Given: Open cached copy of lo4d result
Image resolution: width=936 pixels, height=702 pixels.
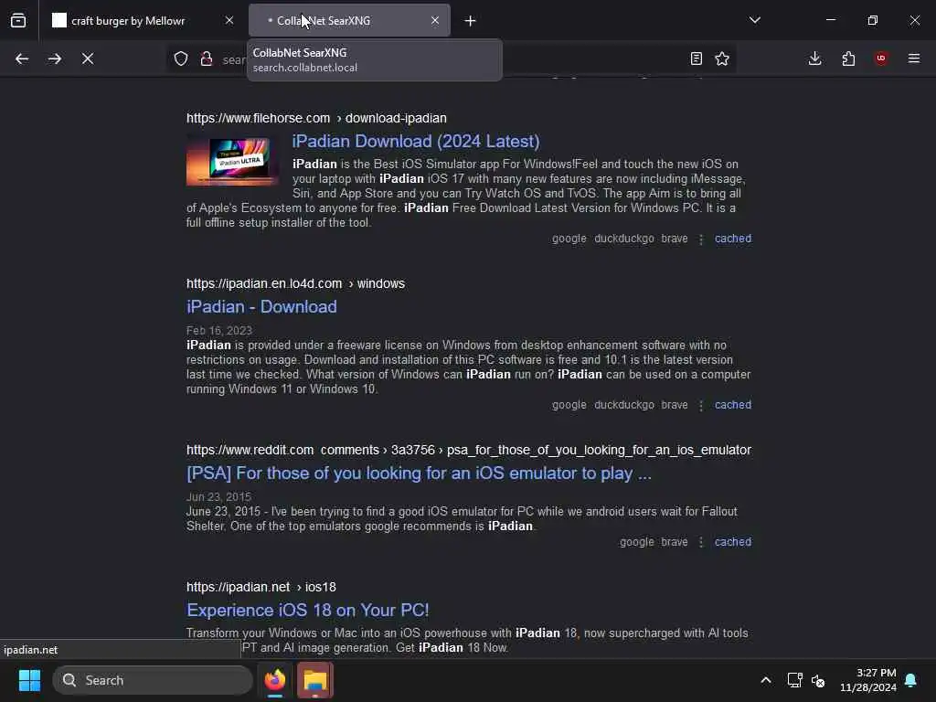Looking at the screenshot, I should [x=733, y=405].
